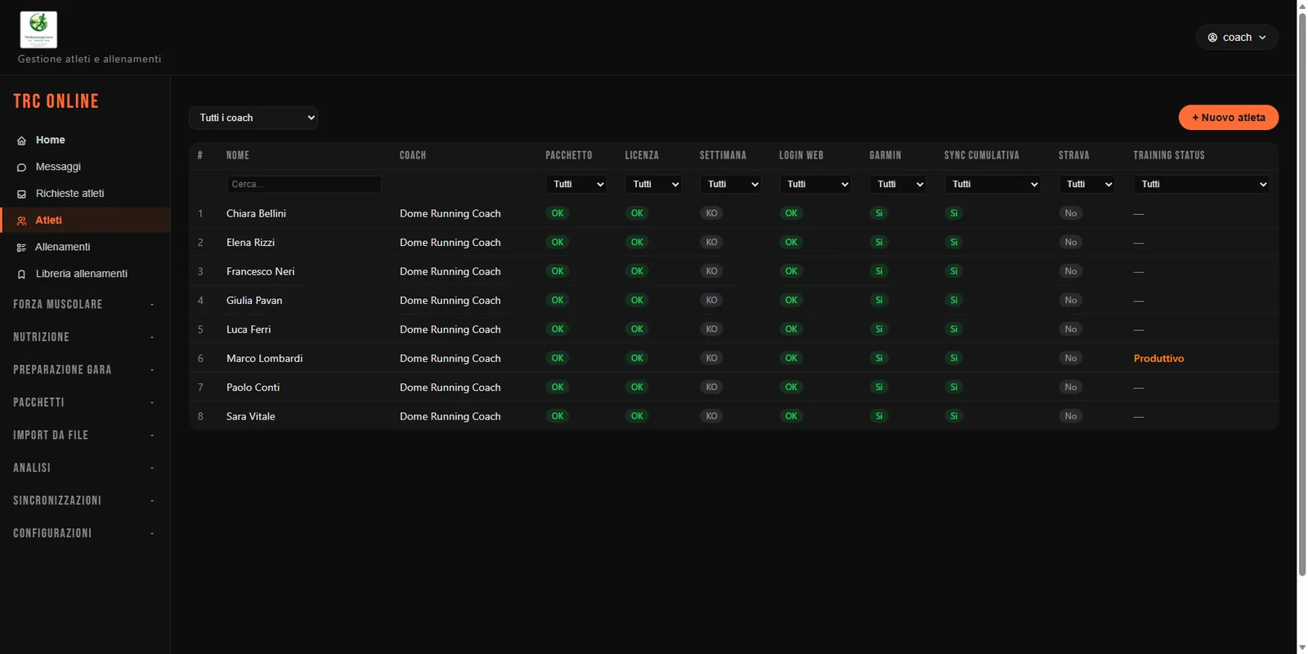This screenshot has height=654, width=1308.
Task: Open the Training Status filter dropdown
Action: (x=1202, y=184)
